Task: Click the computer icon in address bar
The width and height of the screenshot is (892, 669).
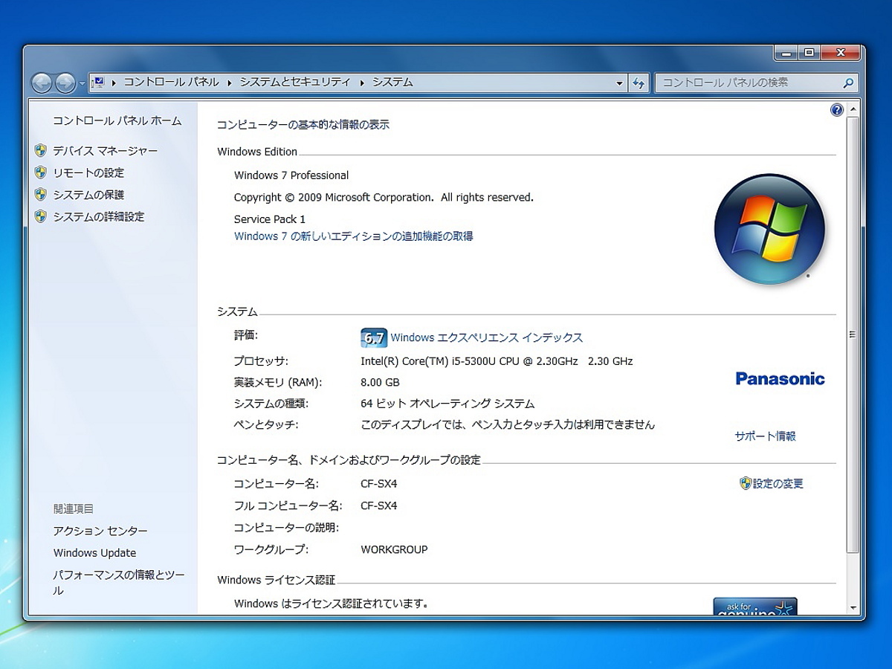Action: 99,83
